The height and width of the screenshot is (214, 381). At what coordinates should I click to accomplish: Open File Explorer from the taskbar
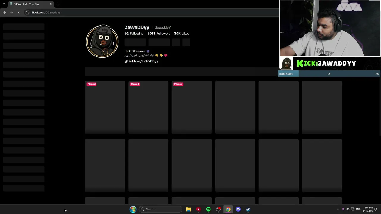pos(188,209)
